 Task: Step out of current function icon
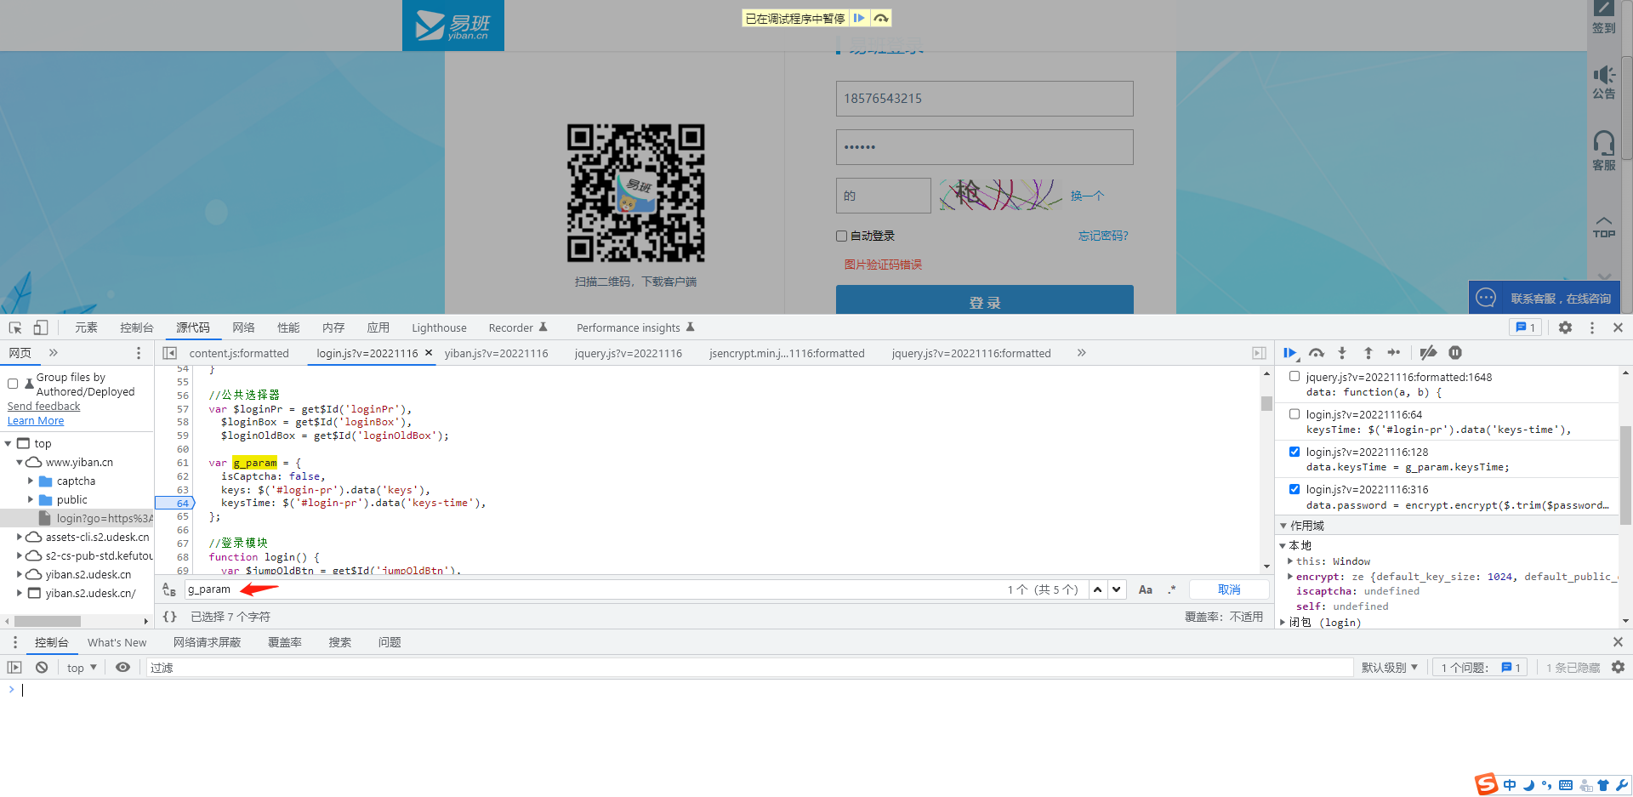(x=1368, y=353)
